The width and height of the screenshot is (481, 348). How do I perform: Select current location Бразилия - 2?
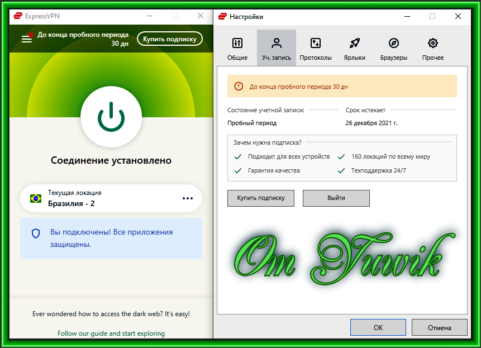click(111, 198)
